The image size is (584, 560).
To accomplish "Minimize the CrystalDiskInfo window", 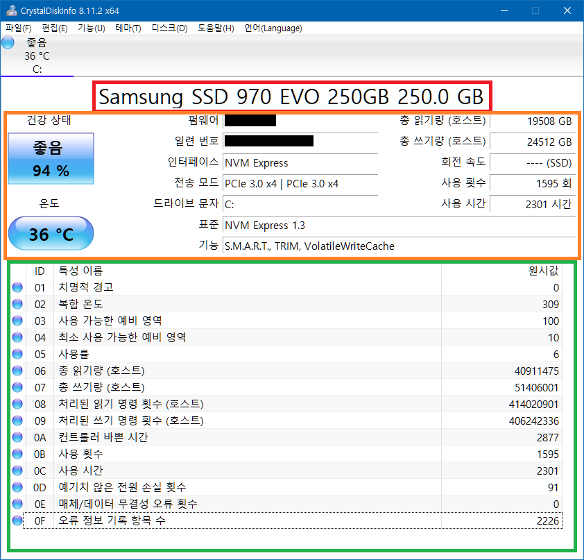I will point(504,10).
